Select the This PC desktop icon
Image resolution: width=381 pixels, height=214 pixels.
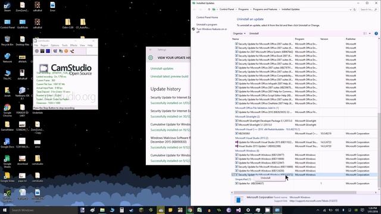(7, 75)
